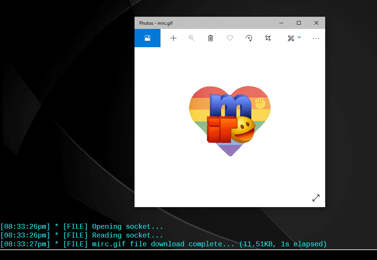Select the Crop tool in the toolbar
This screenshot has height=260, width=377.
click(x=268, y=38)
